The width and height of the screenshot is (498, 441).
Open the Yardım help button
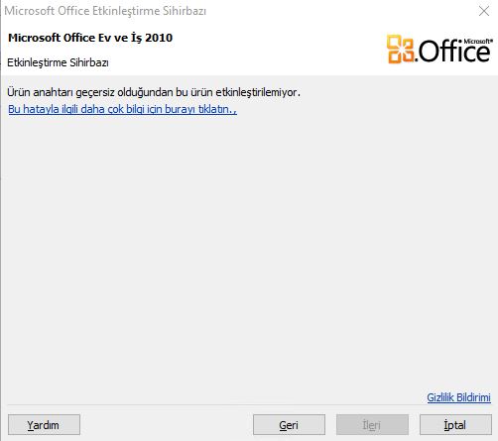pyautogui.click(x=44, y=425)
